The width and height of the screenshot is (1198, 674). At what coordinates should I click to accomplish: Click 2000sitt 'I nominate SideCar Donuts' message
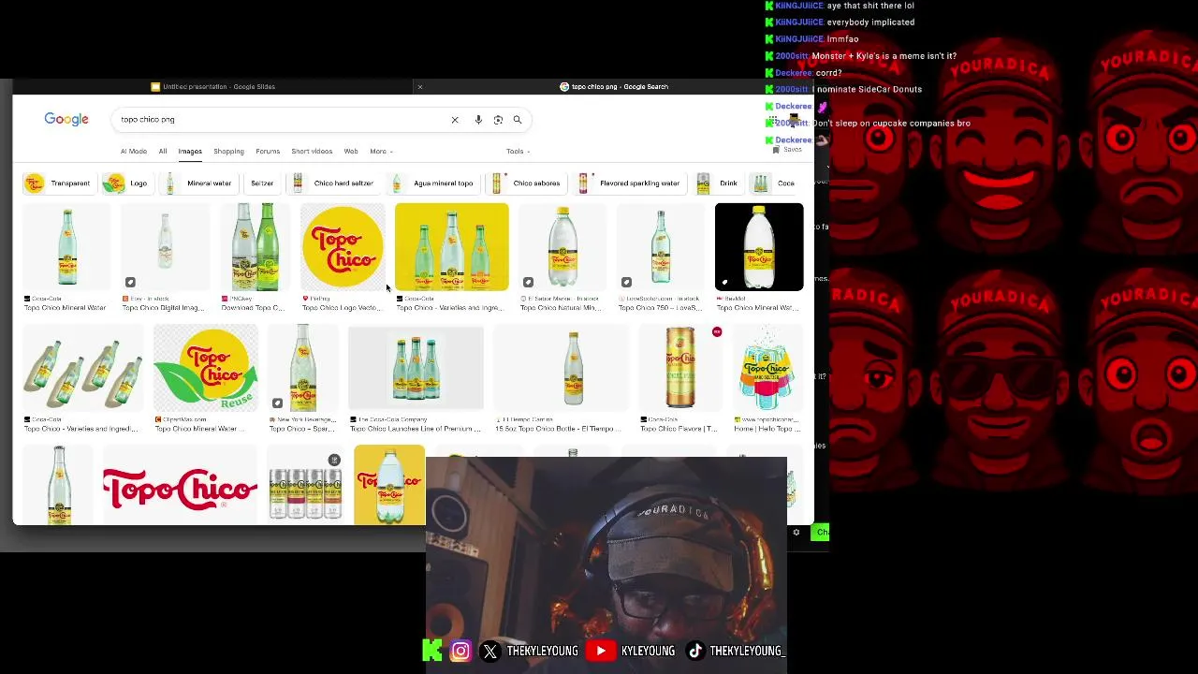click(x=867, y=90)
